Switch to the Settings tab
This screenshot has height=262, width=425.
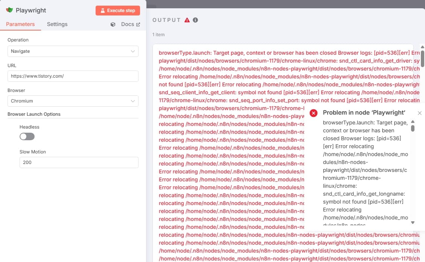[57, 24]
